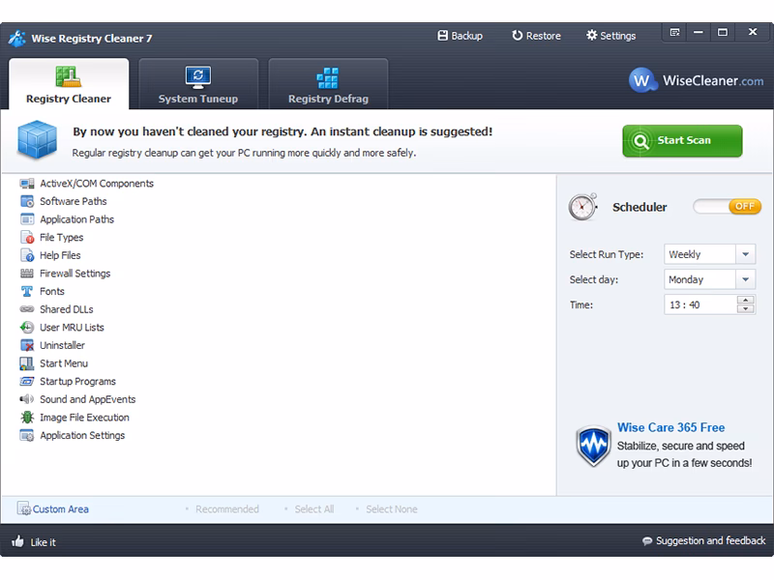
Task: Click the Firewall Settings icon
Action: pos(27,274)
